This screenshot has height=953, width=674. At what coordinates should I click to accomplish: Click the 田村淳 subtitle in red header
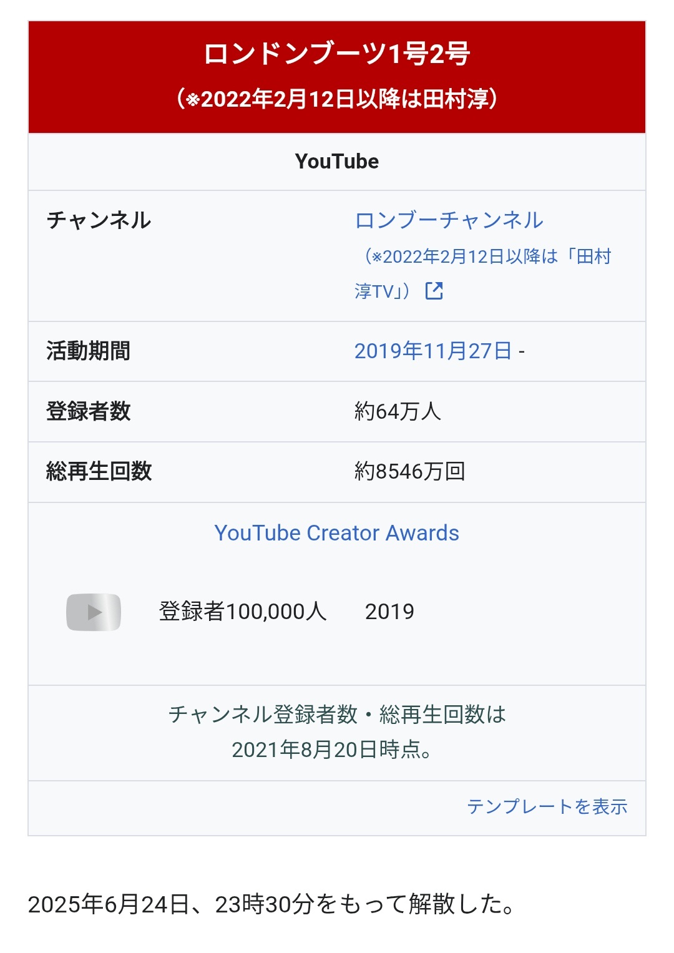337,99
